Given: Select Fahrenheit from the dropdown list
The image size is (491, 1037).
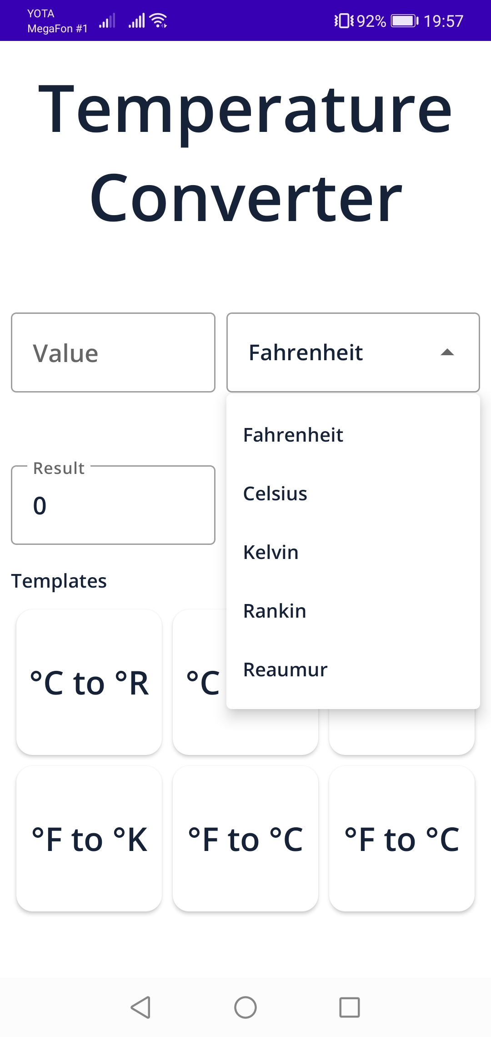Looking at the screenshot, I should [x=293, y=434].
